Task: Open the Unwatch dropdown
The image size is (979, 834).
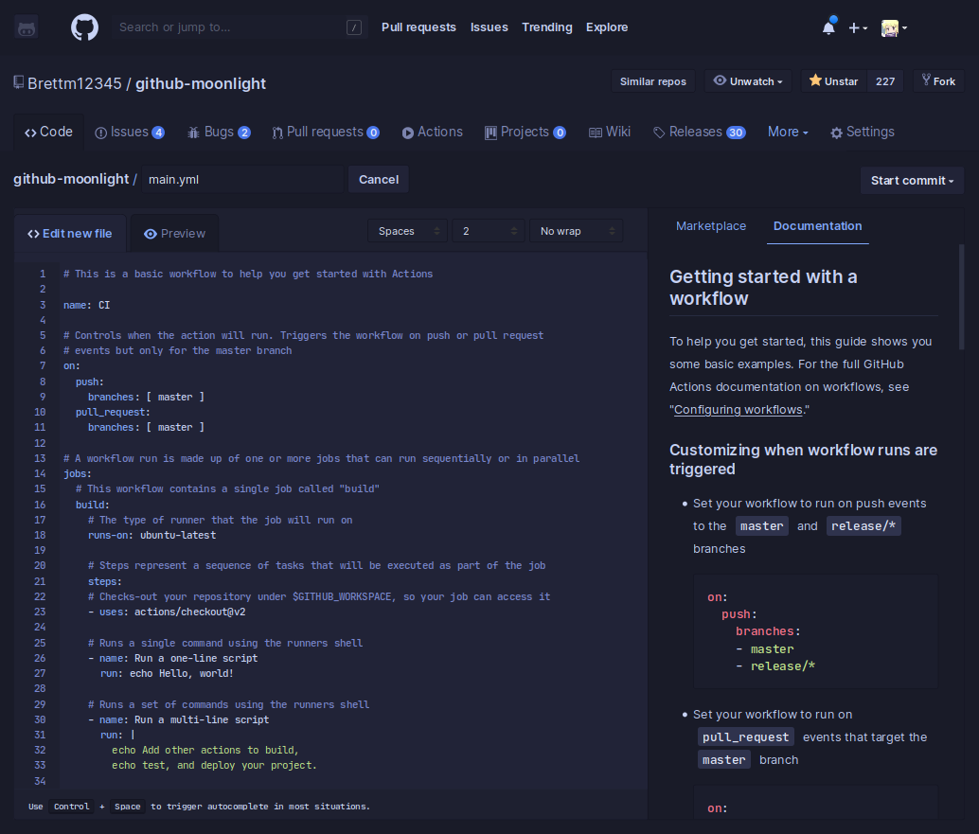Action: tap(747, 81)
